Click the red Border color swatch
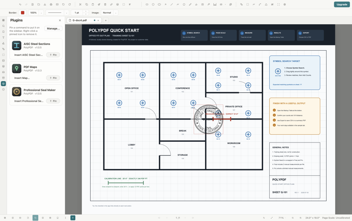The width and height of the screenshot is (352, 221). 23,13
